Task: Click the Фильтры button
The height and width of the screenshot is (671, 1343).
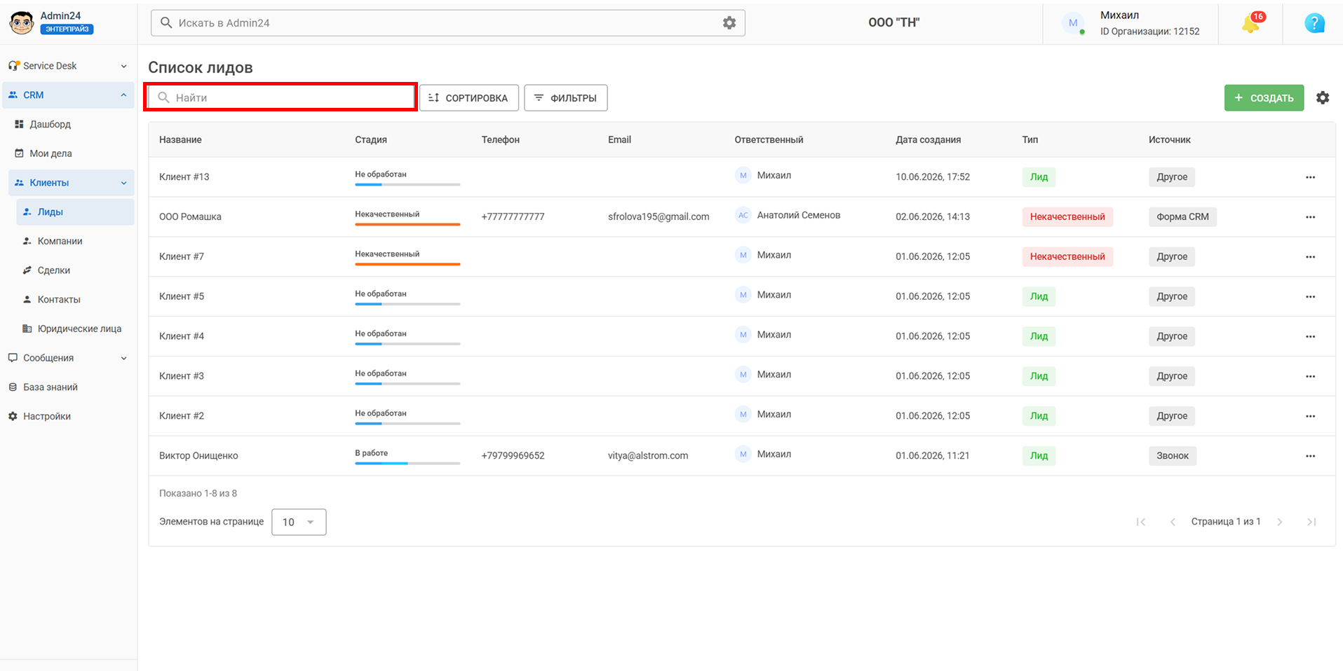Action: (565, 98)
